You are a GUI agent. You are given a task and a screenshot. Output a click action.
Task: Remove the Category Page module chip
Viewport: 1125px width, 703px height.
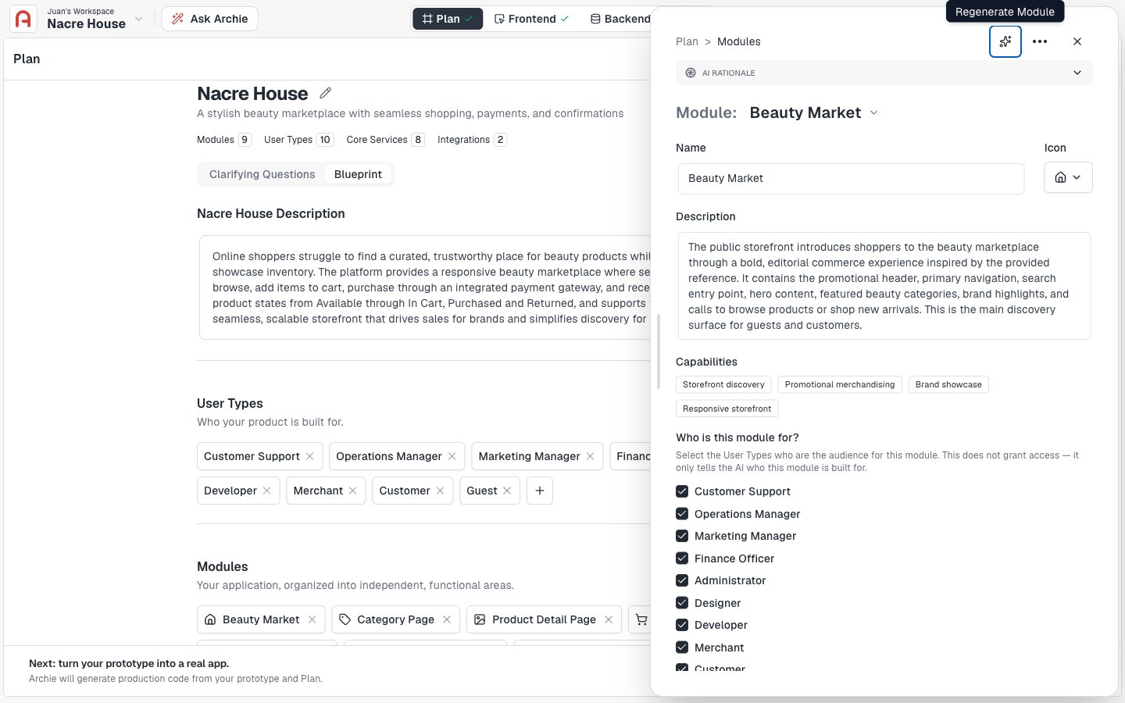(447, 619)
